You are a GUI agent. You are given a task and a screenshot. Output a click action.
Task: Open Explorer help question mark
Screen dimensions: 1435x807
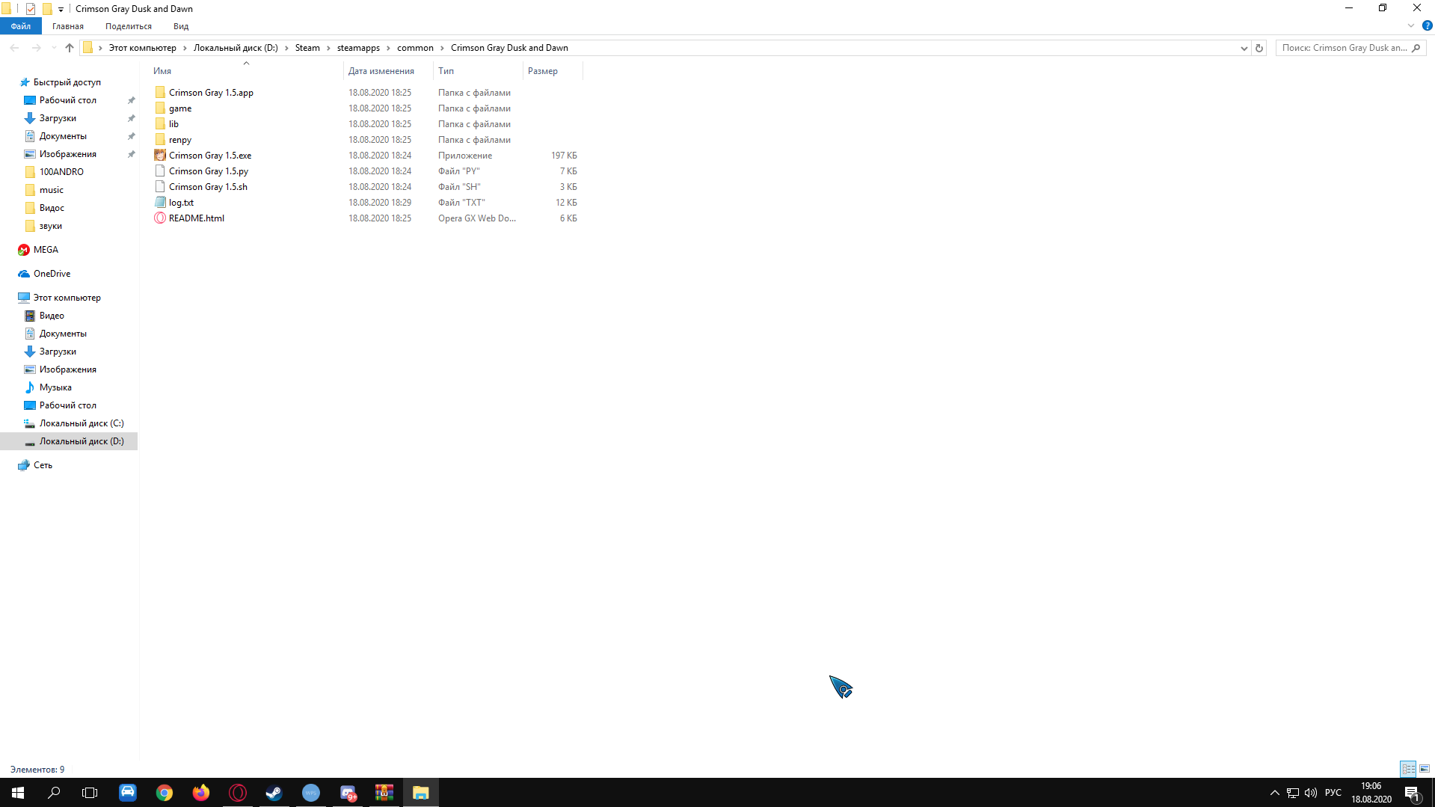coord(1427,25)
